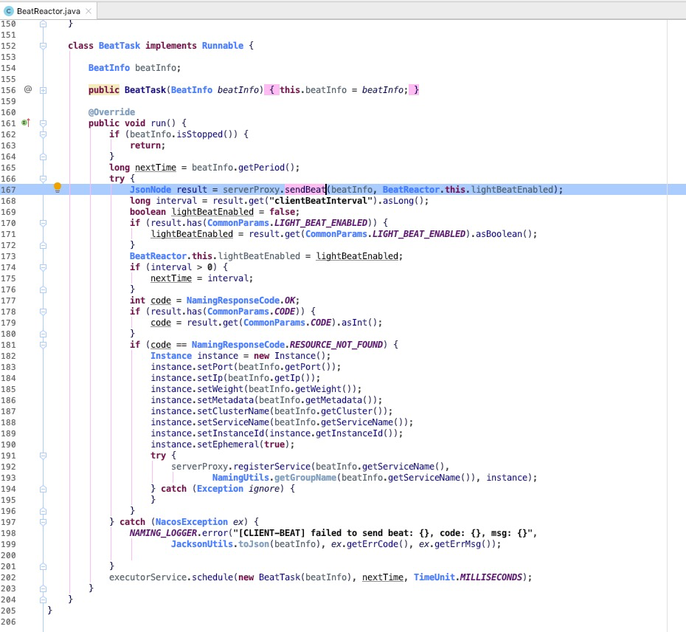This screenshot has width=686, height=632.
Task: Click line number 202 in the gutter
Action: (8, 577)
